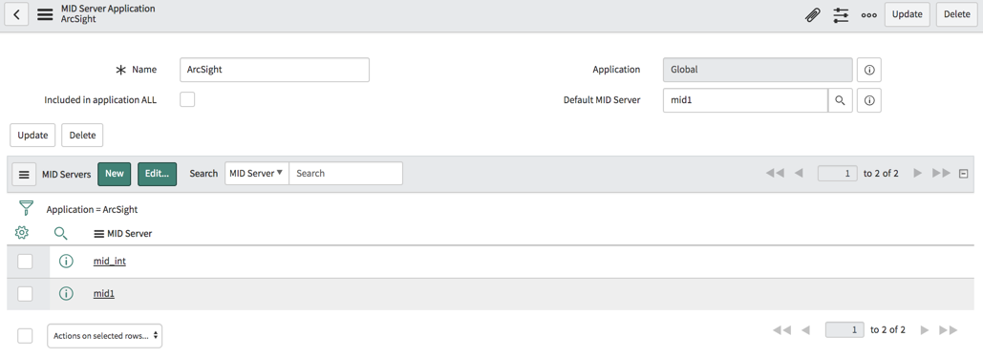This screenshot has height=358, width=983.
Task: Collapse the MID Servers related list
Action: 964,174
